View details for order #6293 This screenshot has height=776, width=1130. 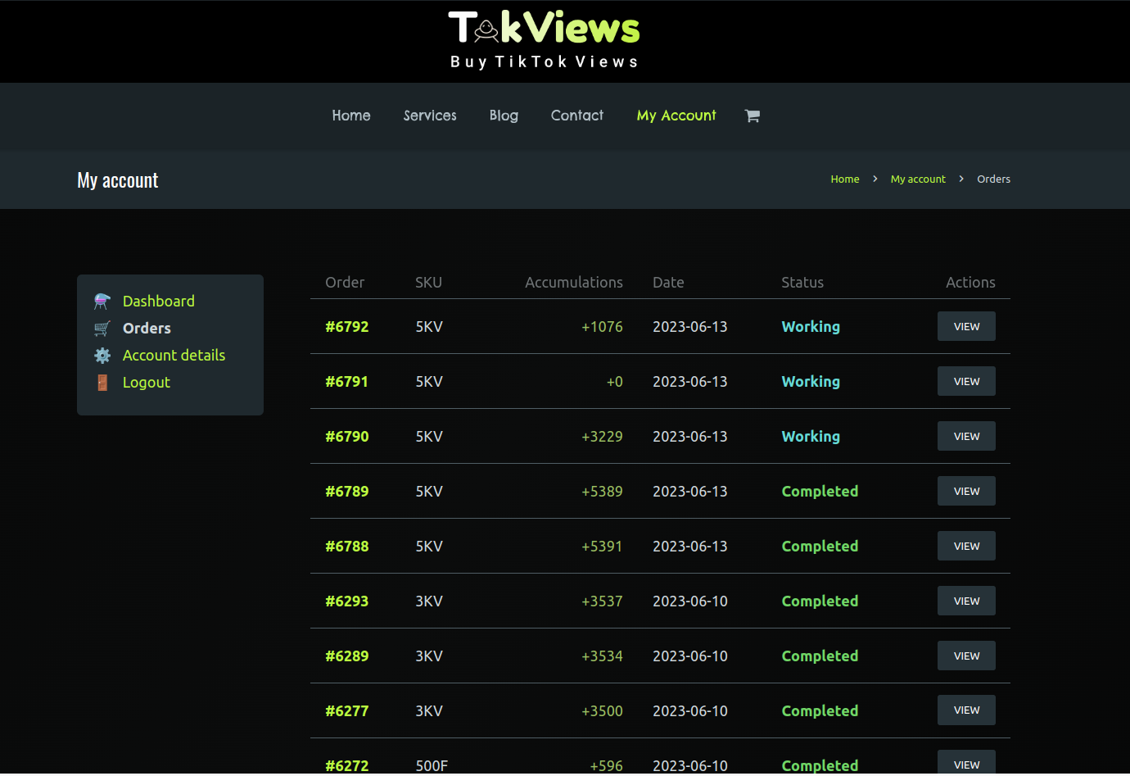click(x=966, y=601)
